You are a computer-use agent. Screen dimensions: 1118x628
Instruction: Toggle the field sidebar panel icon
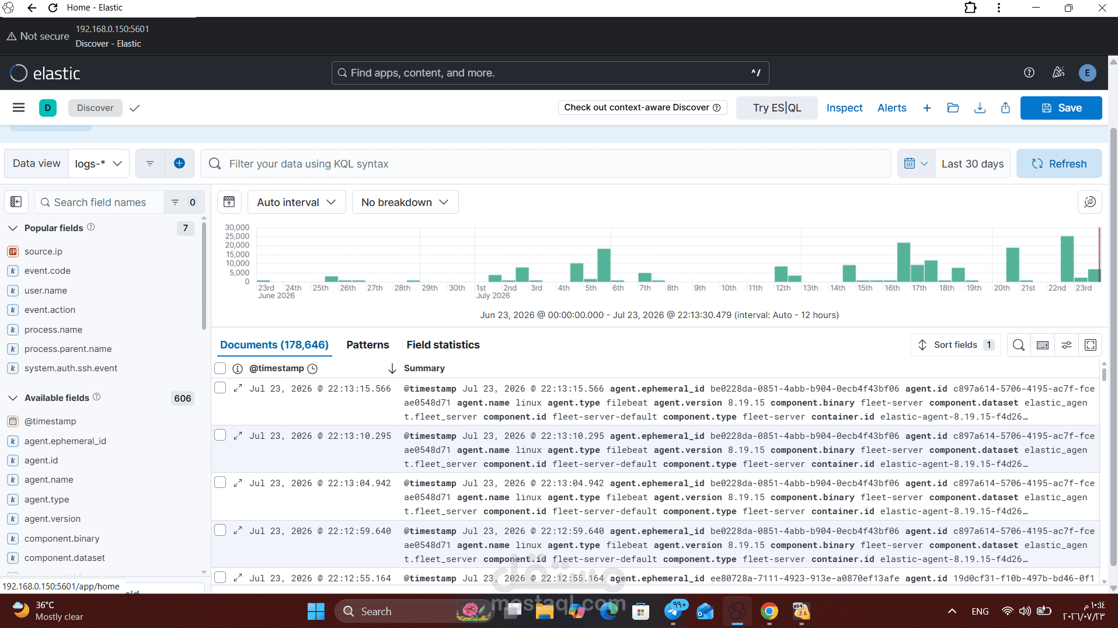(x=16, y=202)
